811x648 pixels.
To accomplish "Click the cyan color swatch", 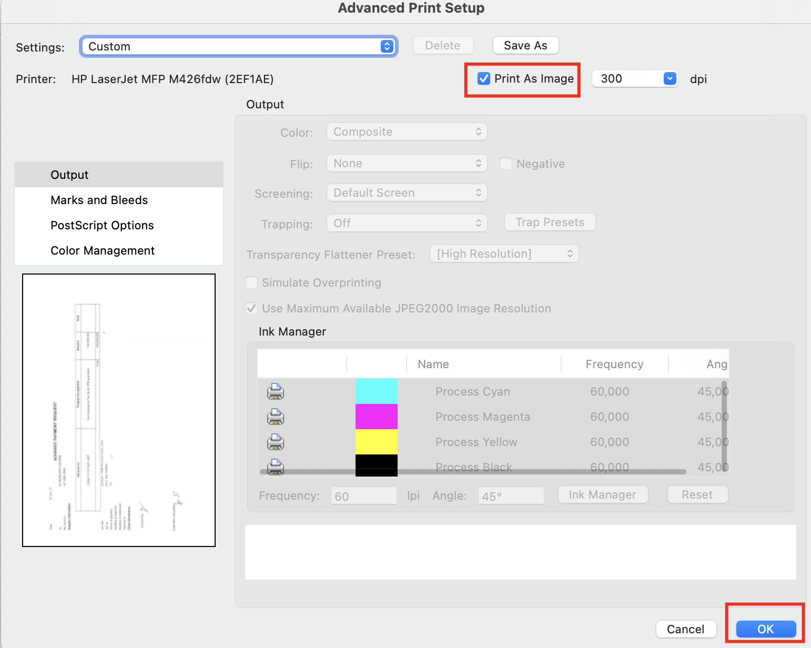I will tap(376, 391).
